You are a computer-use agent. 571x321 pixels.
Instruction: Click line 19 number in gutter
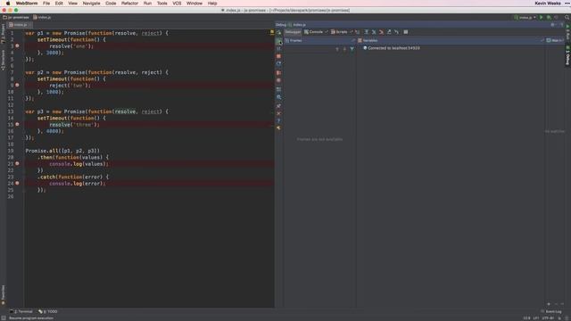[x=11, y=151]
